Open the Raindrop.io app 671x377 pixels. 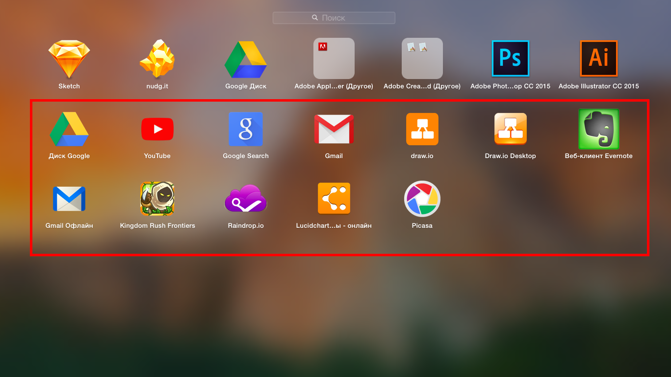[246, 199]
